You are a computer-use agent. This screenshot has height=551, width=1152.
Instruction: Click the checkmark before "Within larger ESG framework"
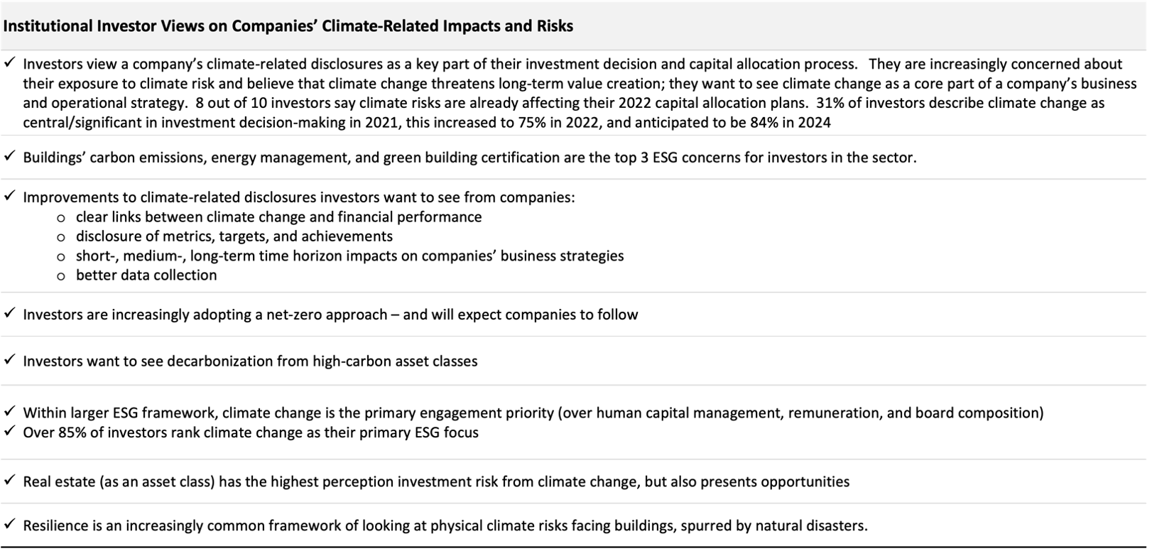(9, 412)
